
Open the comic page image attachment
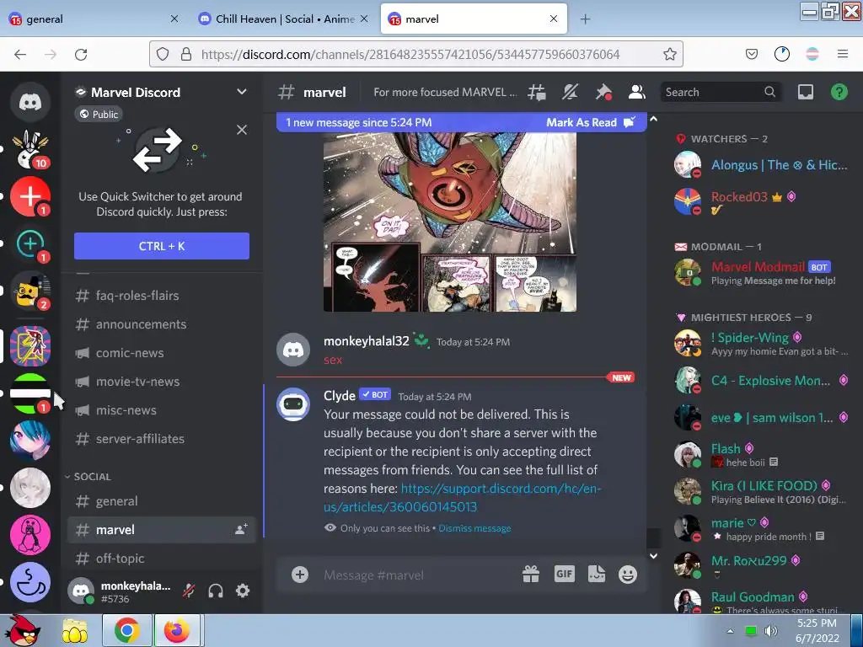[450, 222]
